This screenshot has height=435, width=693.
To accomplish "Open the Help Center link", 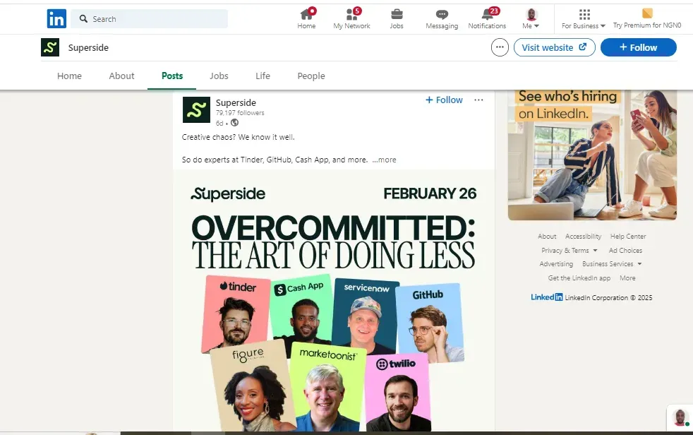I will tap(628, 237).
